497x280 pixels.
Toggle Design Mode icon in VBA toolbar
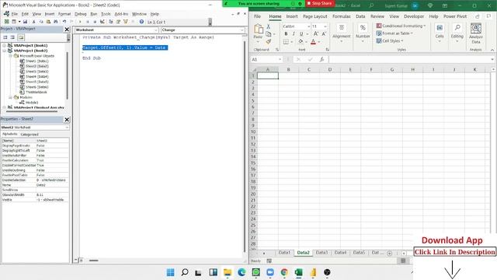(102, 22)
